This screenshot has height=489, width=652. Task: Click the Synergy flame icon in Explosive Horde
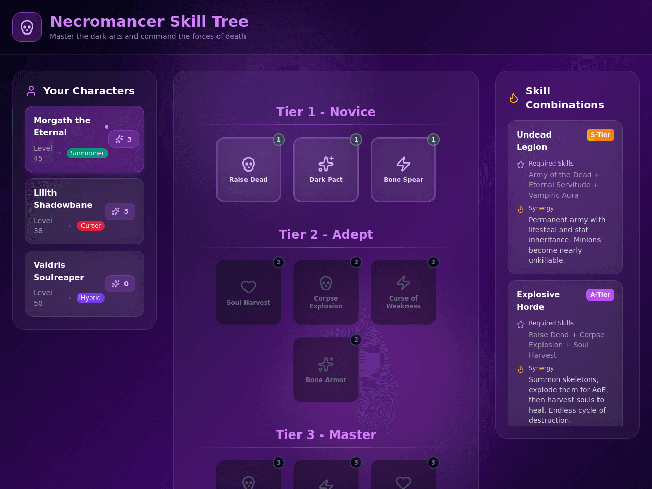521,369
